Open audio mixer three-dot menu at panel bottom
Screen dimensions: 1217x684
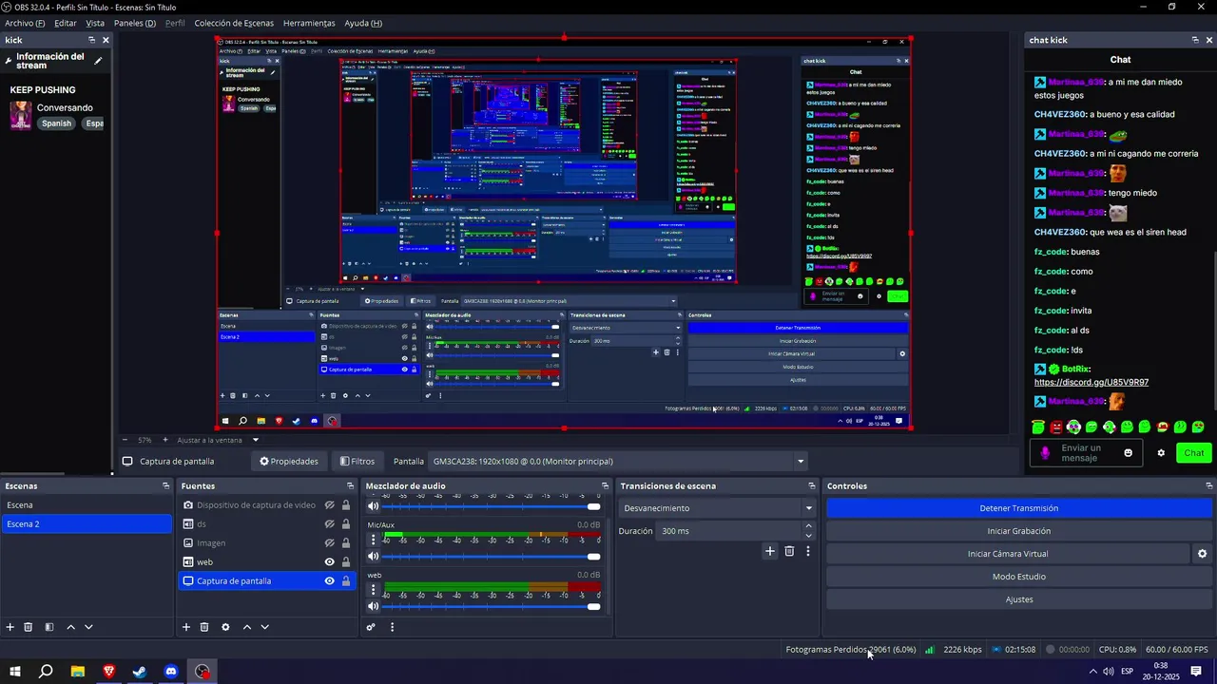click(x=392, y=627)
